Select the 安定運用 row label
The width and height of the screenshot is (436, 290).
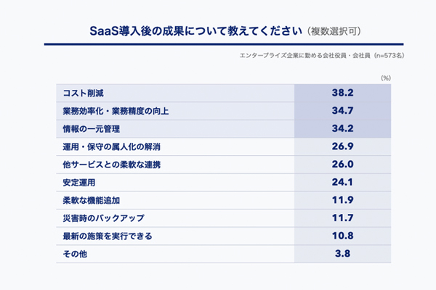pyautogui.click(x=79, y=182)
